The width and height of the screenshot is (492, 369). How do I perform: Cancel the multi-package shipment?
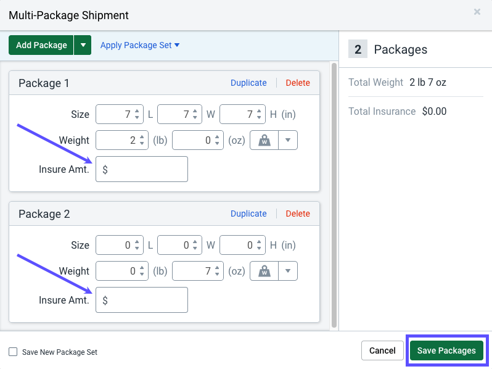pyautogui.click(x=382, y=350)
